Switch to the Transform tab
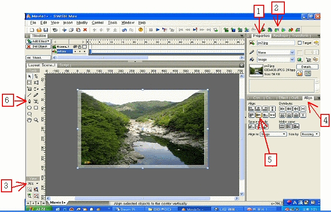The width and height of the screenshot is (331, 212). [300, 36]
